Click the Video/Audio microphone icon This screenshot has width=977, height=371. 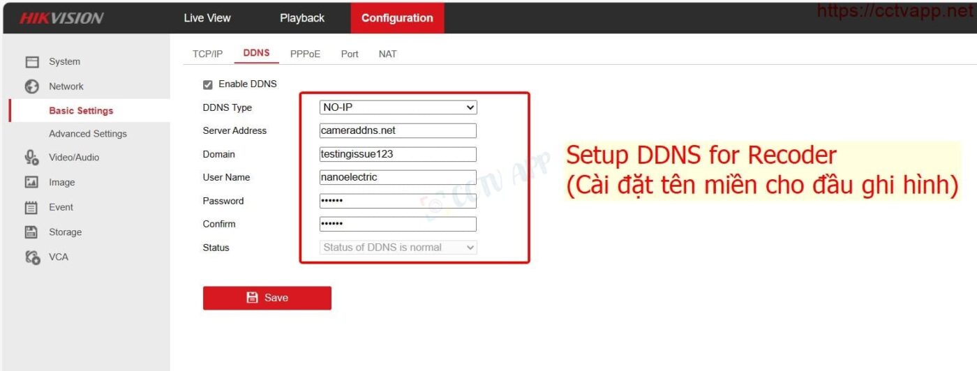point(31,158)
